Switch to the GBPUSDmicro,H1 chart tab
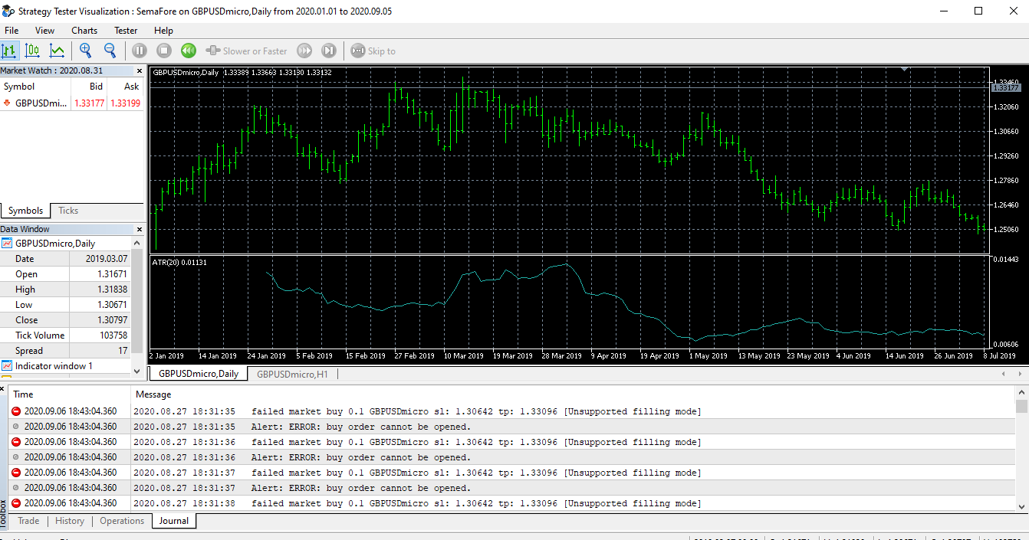1029x540 pixels. point(294,374)
